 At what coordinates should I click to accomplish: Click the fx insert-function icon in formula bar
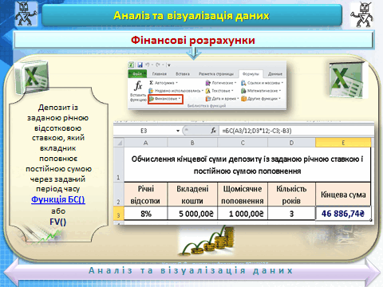(x=213, y=131)
